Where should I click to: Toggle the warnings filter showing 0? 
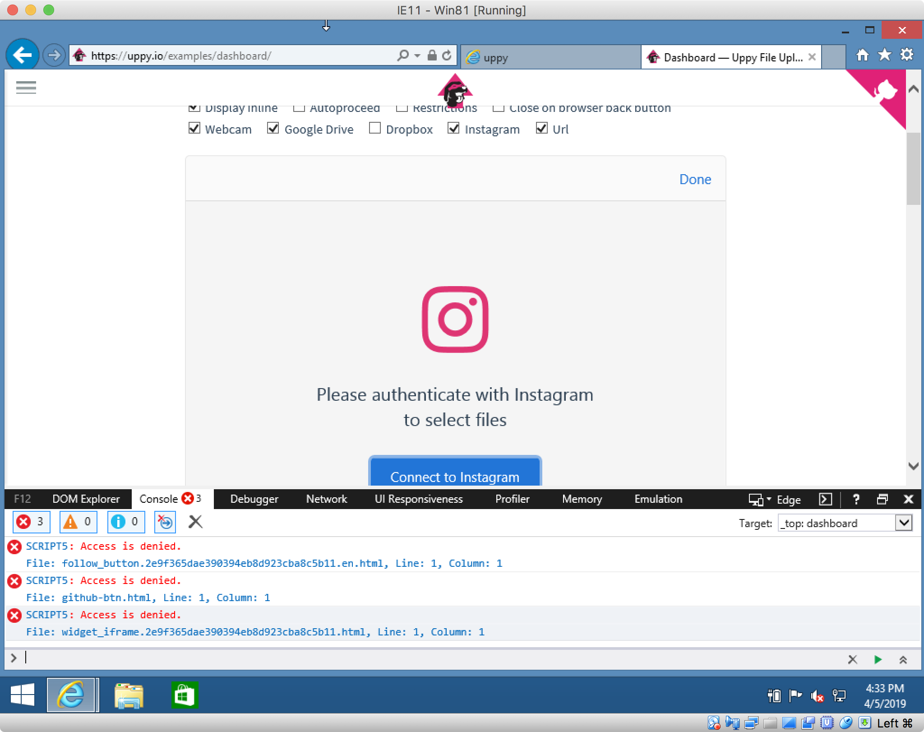79,522
